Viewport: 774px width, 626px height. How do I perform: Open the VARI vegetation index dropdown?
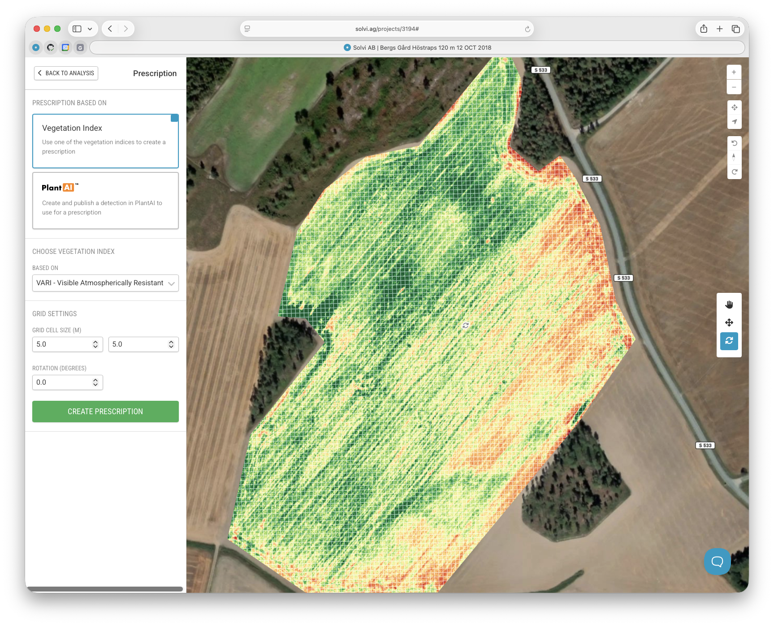[105, 283]
